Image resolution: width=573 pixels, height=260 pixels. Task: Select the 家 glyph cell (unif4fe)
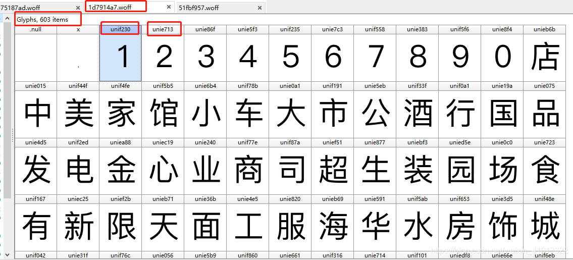(x=120, y=110)
